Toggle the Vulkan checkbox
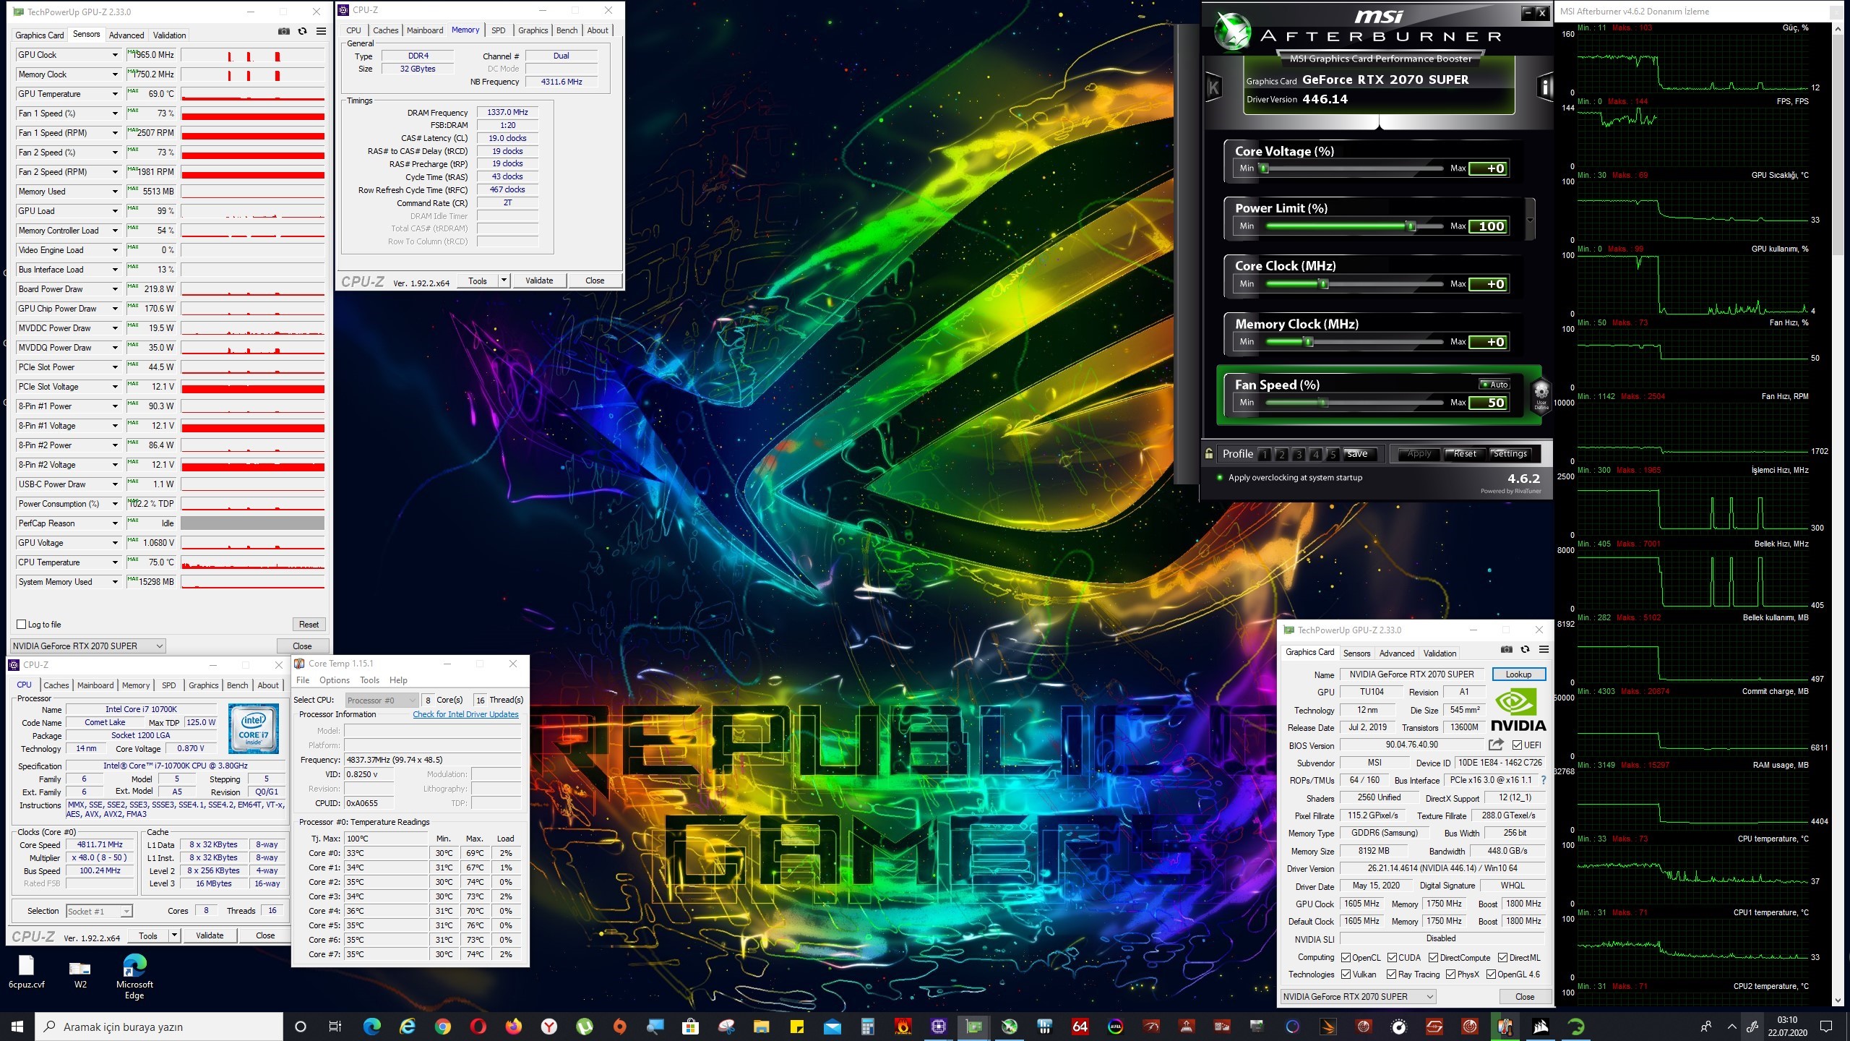This screenshot has height=1041, width=1850. 1346,974
